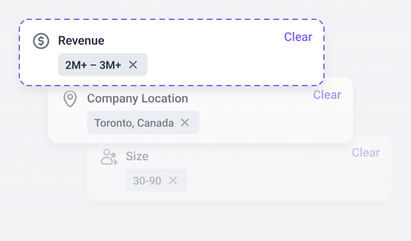Viewport: 411px width, 241px height.
Task: Clear the Revenue filter
Action: coord(298,37)
